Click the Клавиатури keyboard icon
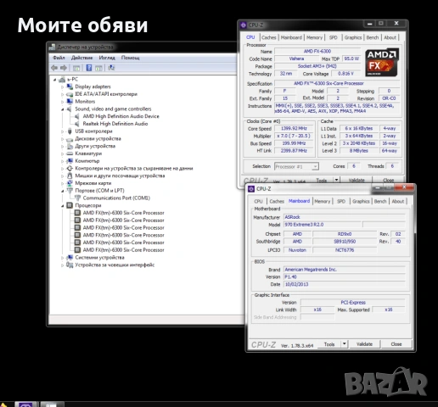The height and width of the screenshot is (407, 438). coord(70,153)
